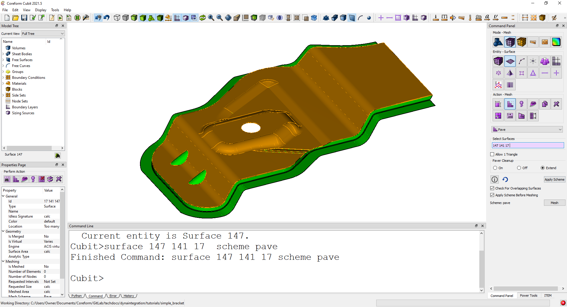Click the binoculars icon beside Surface 147
This screenshot has width=567, height=307.
click(x=58, y=156)
